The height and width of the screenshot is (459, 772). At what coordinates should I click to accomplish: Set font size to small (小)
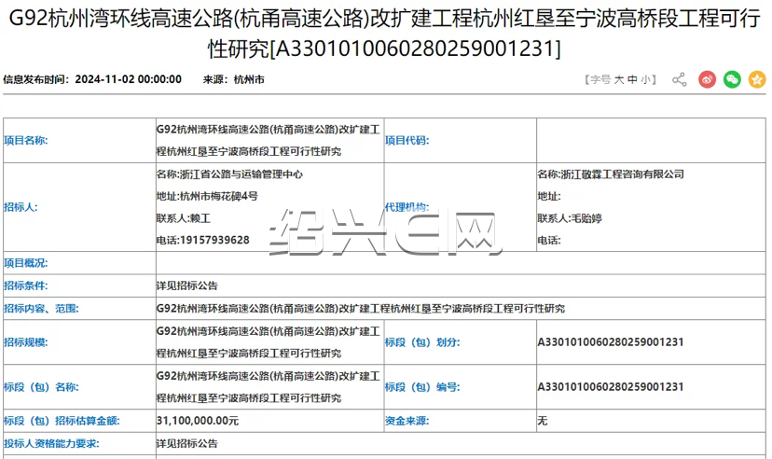(x=645, y=79)
